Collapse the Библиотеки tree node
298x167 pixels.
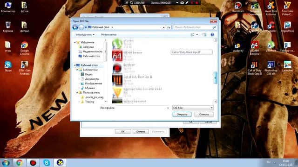tap(77, 70)
